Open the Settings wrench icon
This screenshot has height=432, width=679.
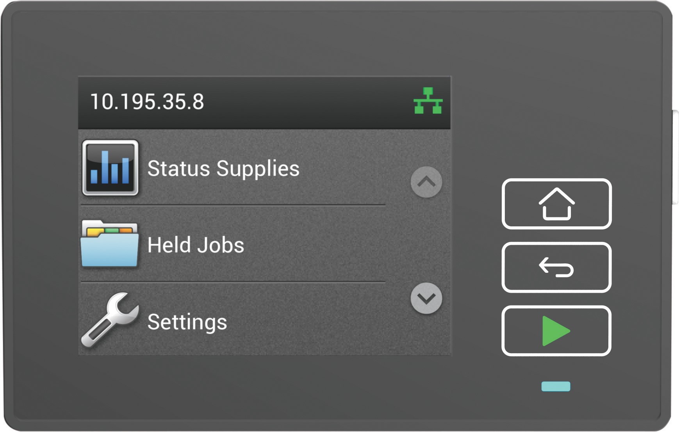tap(110, 320)
